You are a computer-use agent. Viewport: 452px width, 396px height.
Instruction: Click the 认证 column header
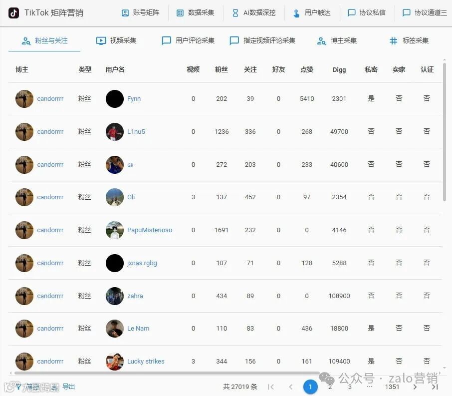pyautogui.click(x=427, y=69)
